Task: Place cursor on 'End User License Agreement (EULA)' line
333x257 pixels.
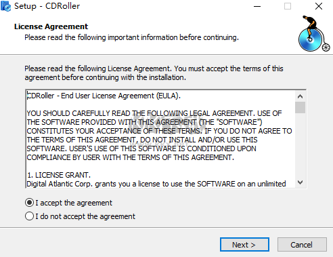Action: [104, 96]
